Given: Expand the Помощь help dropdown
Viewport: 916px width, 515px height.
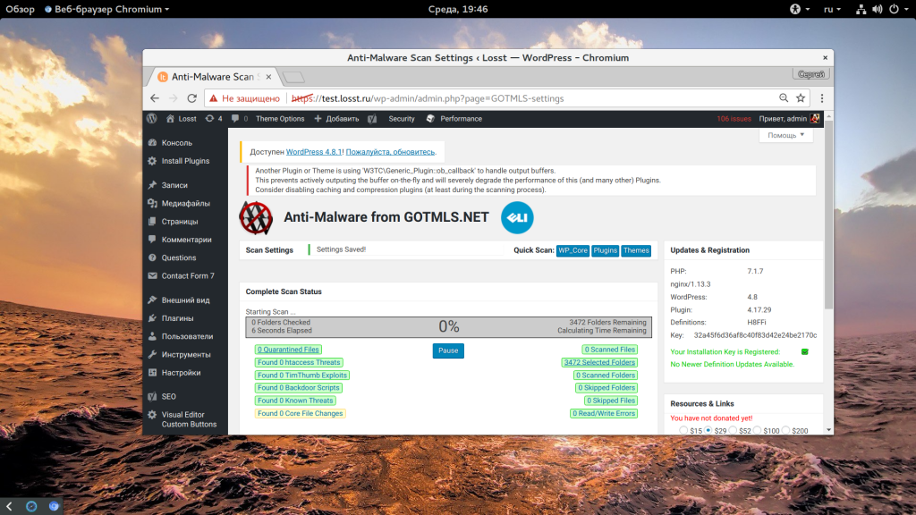Looking at the screenshot, I should [x=785, y=135].
